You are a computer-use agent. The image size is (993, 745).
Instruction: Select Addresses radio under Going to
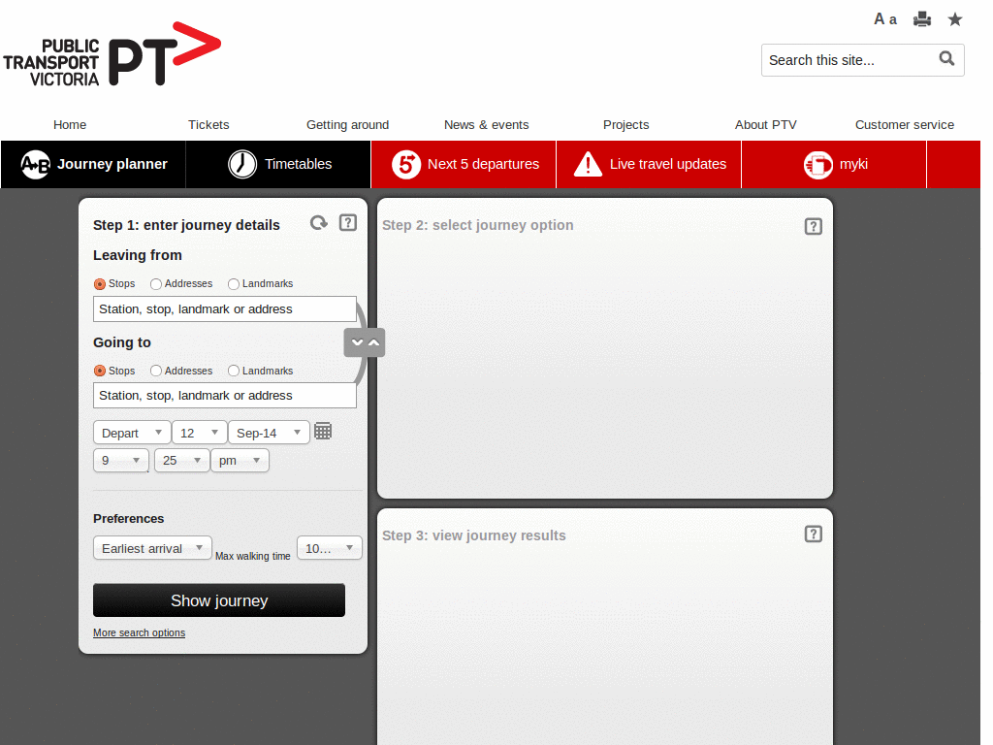156,371
